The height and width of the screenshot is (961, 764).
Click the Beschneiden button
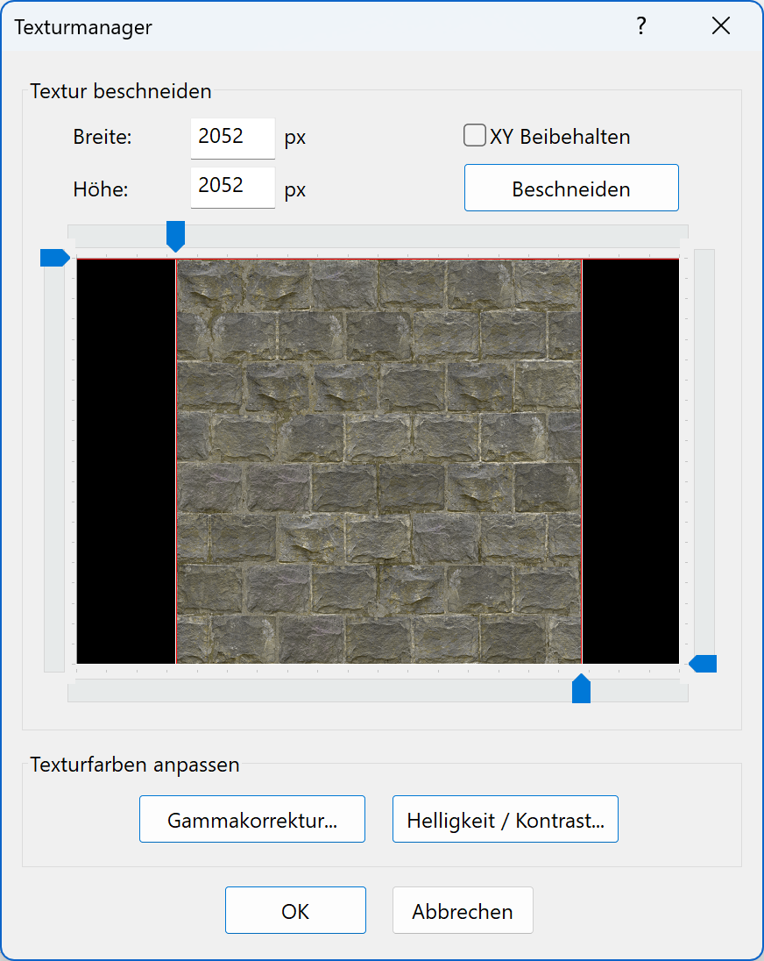click(570, 188)
